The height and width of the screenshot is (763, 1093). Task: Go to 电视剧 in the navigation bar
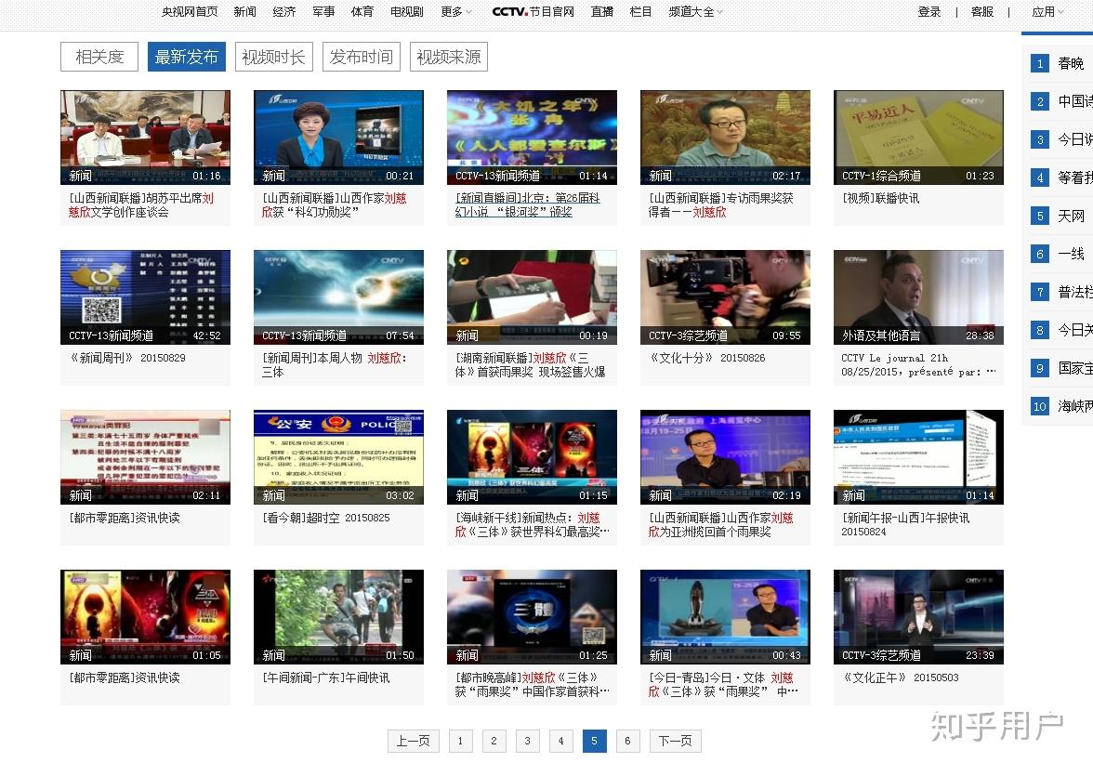coord(406,12)
